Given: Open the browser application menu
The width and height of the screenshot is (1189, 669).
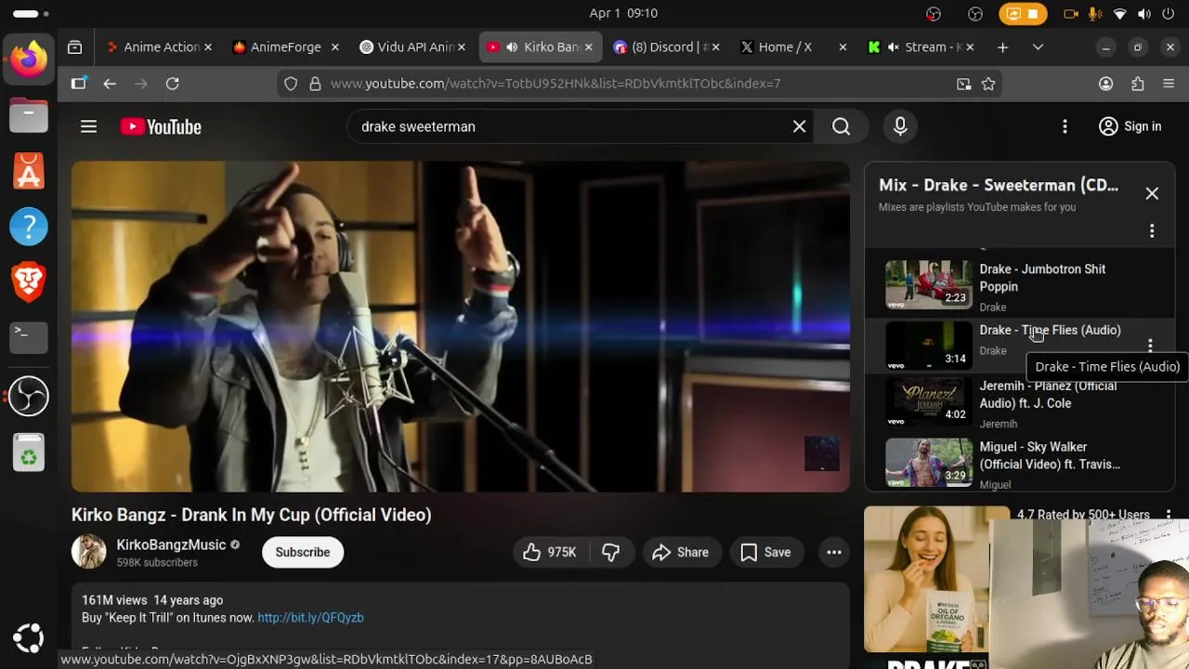Looking at the screenshot, I should [1169, 84].
